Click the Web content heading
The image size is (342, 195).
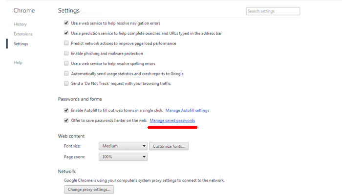point(71,136)
